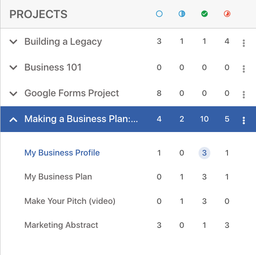256x255 pixels.
Task: Collapse the Making a Business Plan project
Action: (x=14, y=120)
